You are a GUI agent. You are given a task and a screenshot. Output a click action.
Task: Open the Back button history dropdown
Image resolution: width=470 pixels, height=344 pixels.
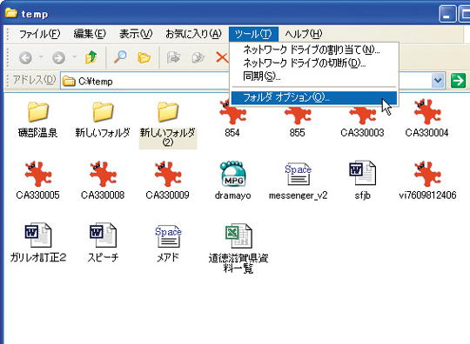point(42,56)
